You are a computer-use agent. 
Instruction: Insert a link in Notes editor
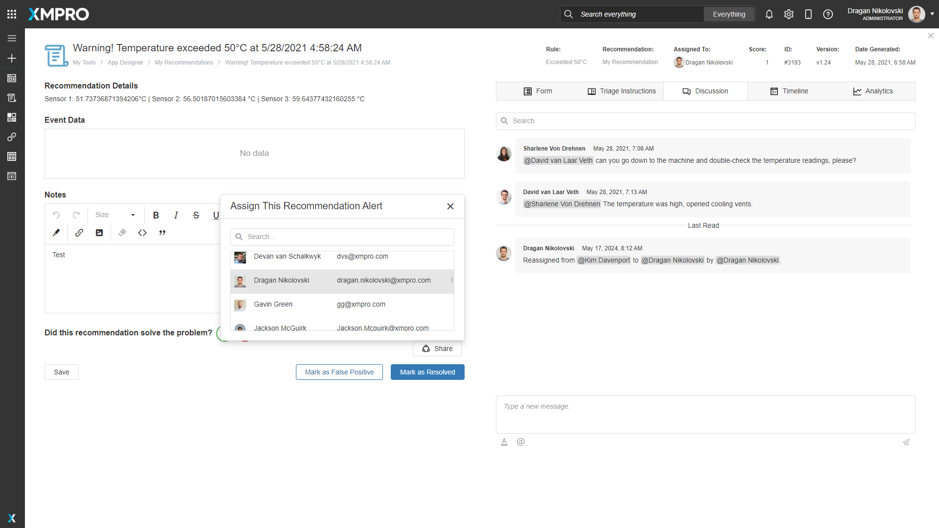[79, 233]
